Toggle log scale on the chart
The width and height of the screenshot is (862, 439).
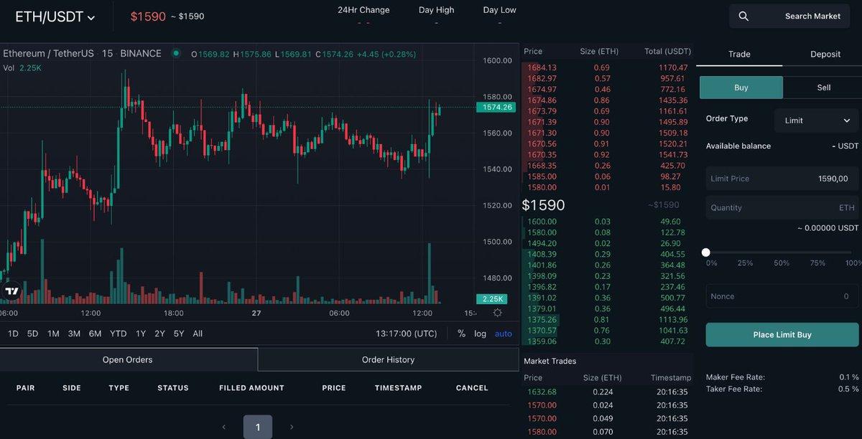pyautogui.click(x=480, y=334)
